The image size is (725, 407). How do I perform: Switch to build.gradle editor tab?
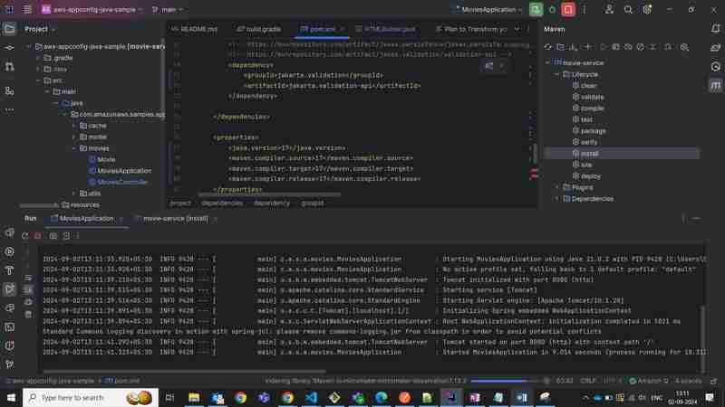(x=259, y=29)
